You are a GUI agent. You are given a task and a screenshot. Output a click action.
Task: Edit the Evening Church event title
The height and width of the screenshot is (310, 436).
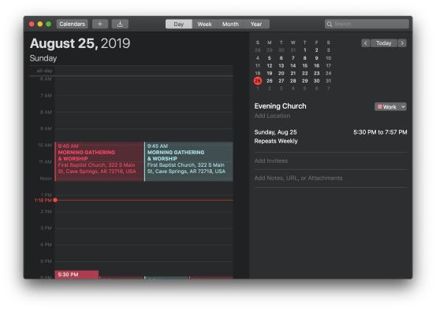tap(280, 106)
